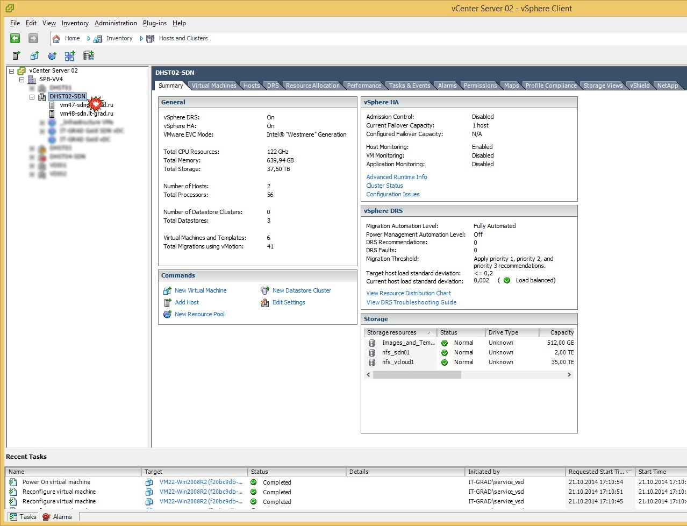Click the Power On virtual machine task icon
687x526 pixels.
(x=13, y=482)
